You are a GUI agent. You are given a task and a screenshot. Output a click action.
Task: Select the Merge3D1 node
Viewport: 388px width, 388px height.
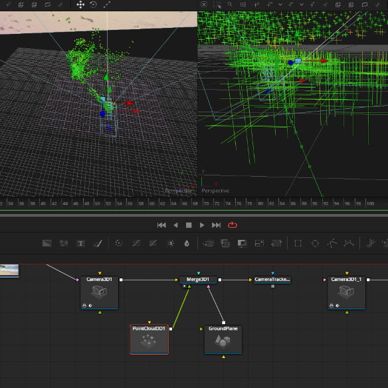198,280
